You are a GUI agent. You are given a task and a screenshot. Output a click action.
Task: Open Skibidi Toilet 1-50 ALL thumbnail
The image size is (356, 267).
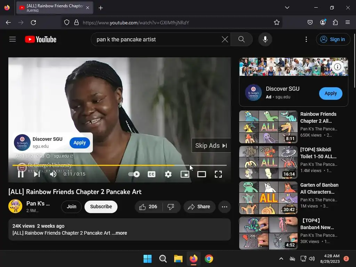click(x=268, y=162)
